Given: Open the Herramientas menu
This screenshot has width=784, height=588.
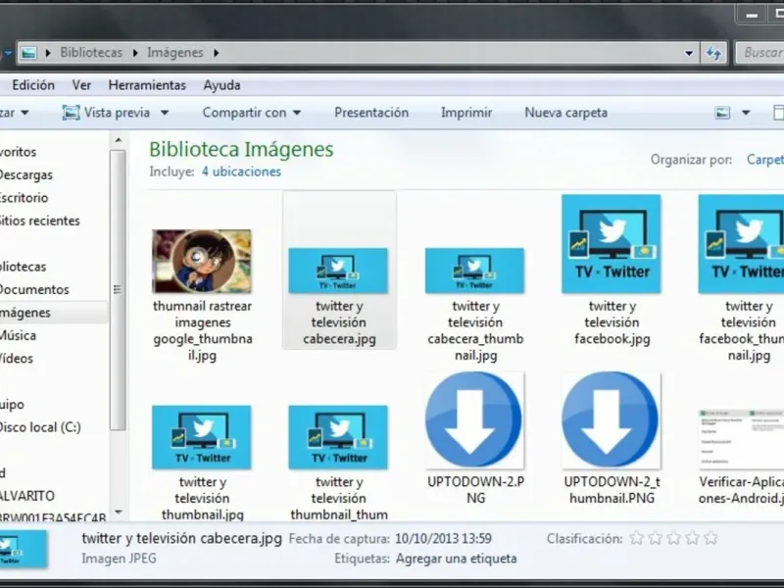Looking at the screenshot, I should tap(147, 85).
